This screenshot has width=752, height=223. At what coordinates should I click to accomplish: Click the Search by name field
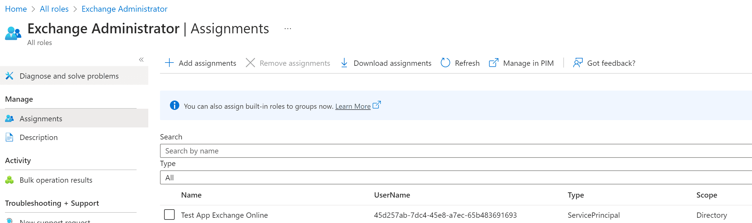pyautogui.click(x=456, y=151)
